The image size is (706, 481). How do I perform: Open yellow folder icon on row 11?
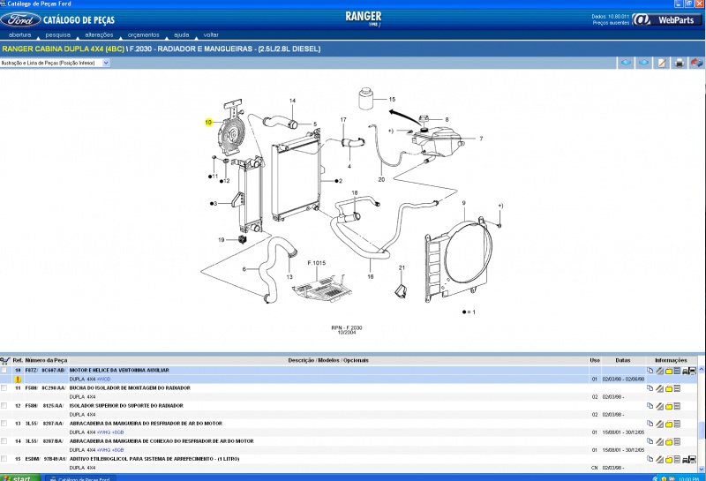(669, 388)
